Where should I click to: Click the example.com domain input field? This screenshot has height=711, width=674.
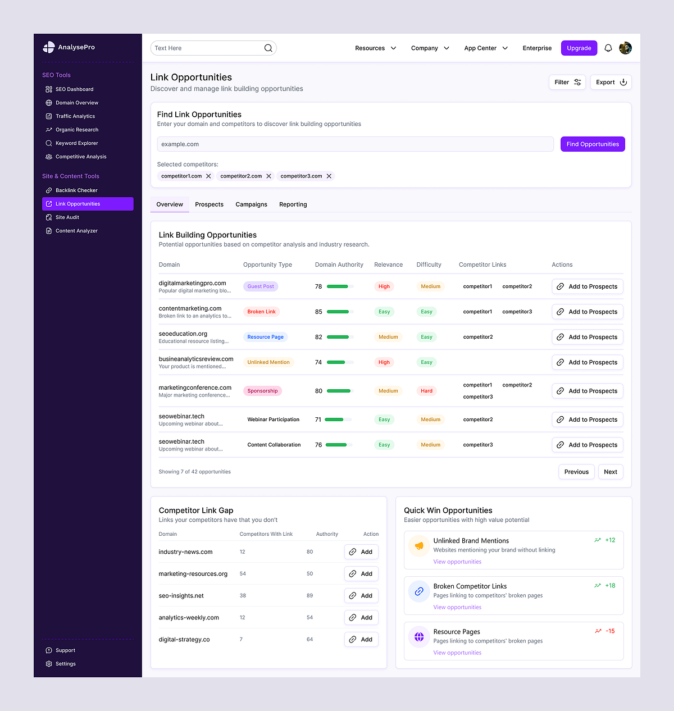(355, 144)
